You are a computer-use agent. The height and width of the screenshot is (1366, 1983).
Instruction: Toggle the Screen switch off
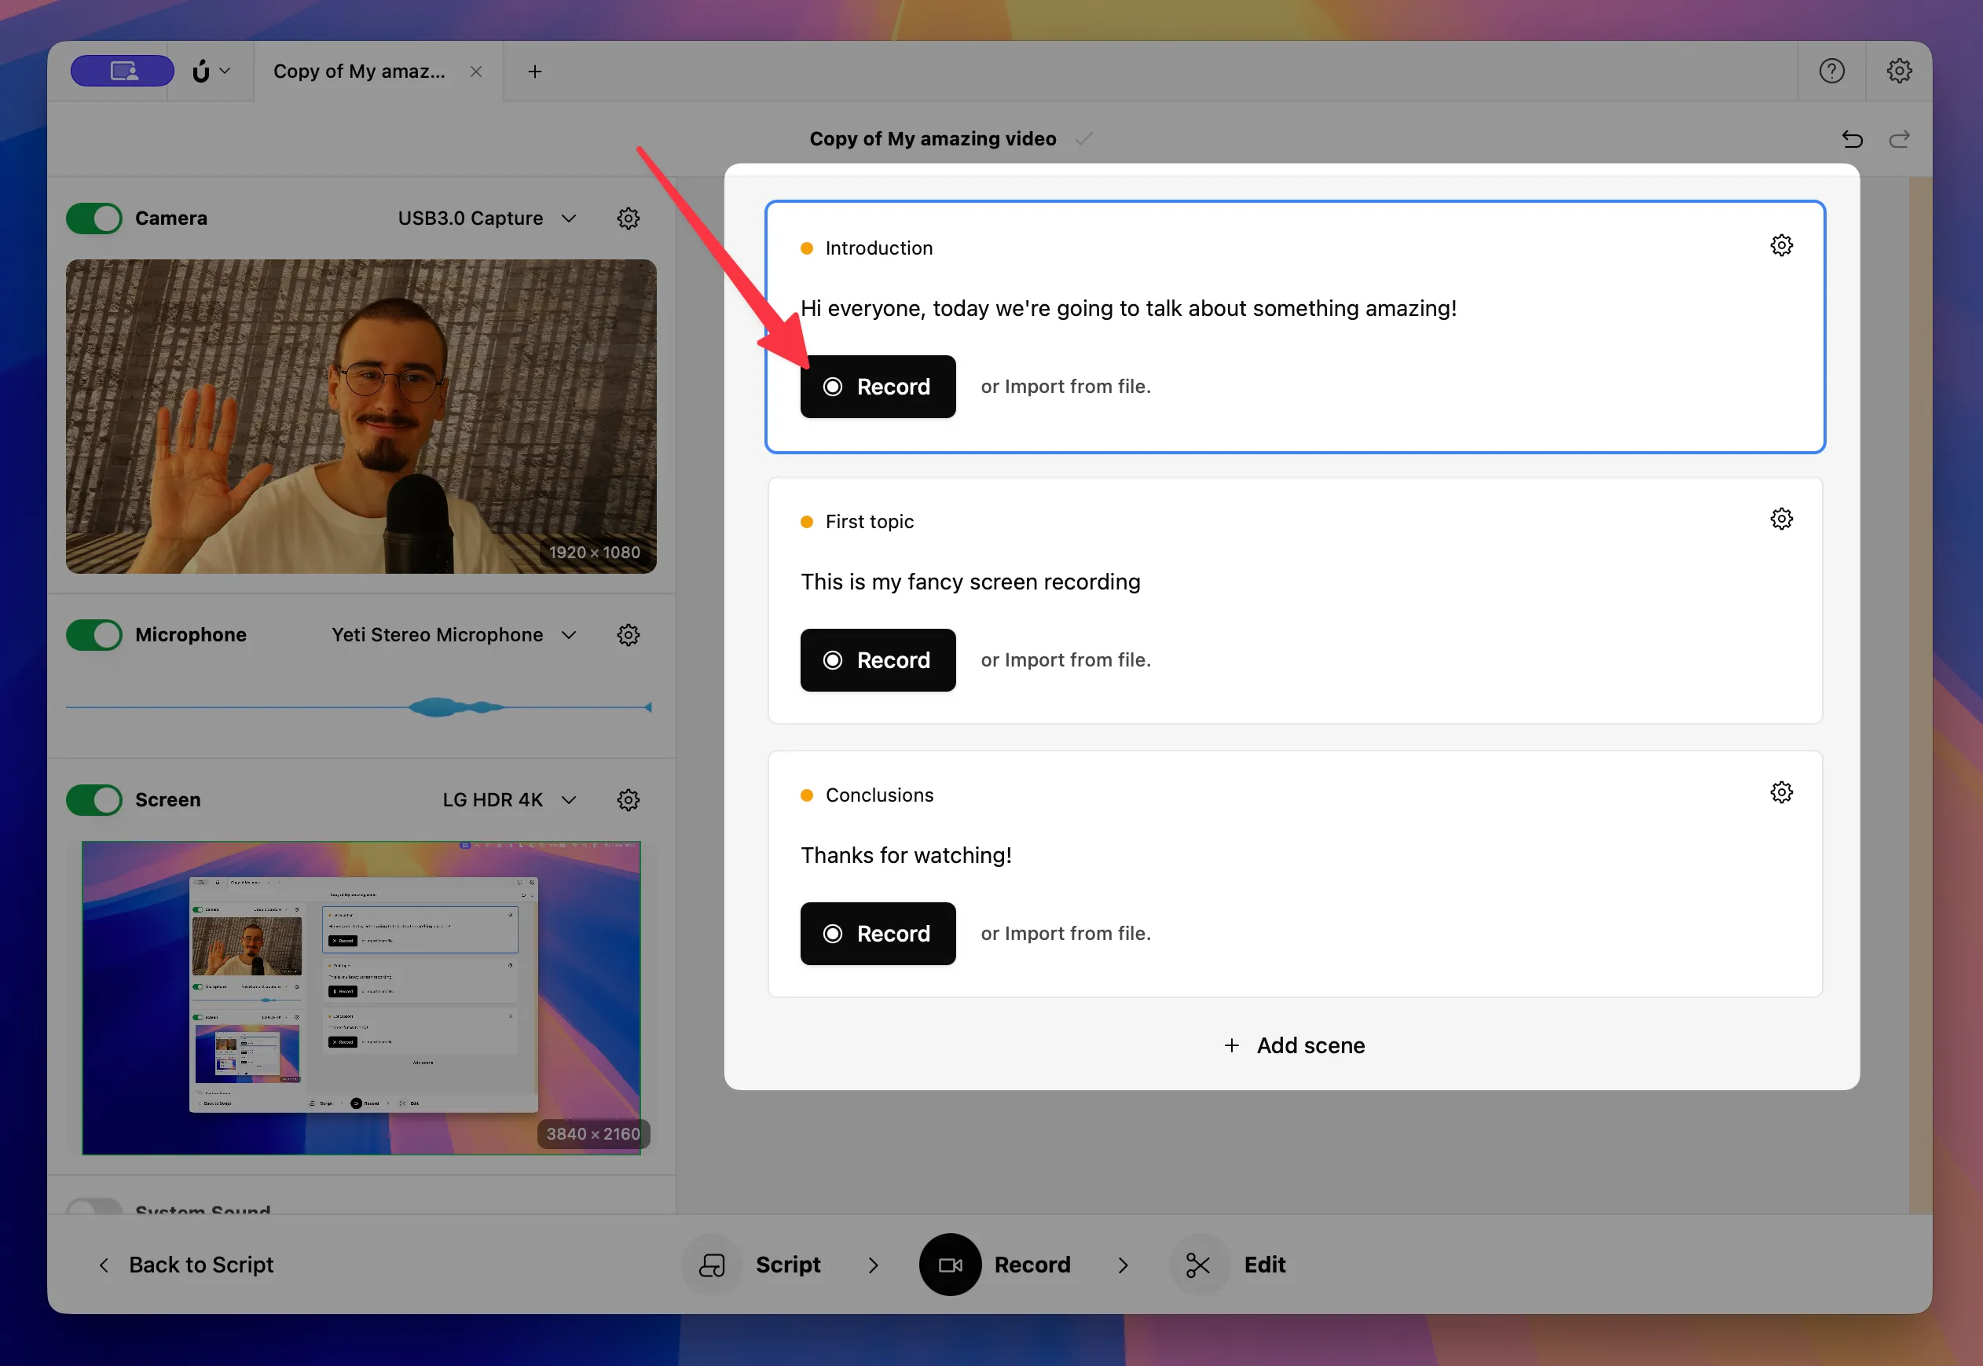click(94, 799)
